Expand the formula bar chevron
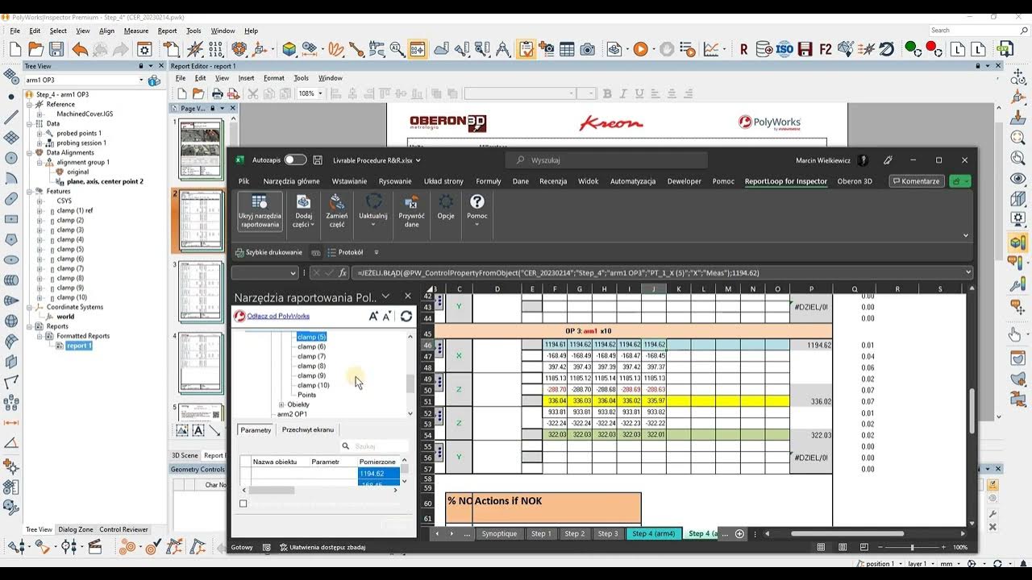This screenshot has height=580, width=1032. coord(967,272)
